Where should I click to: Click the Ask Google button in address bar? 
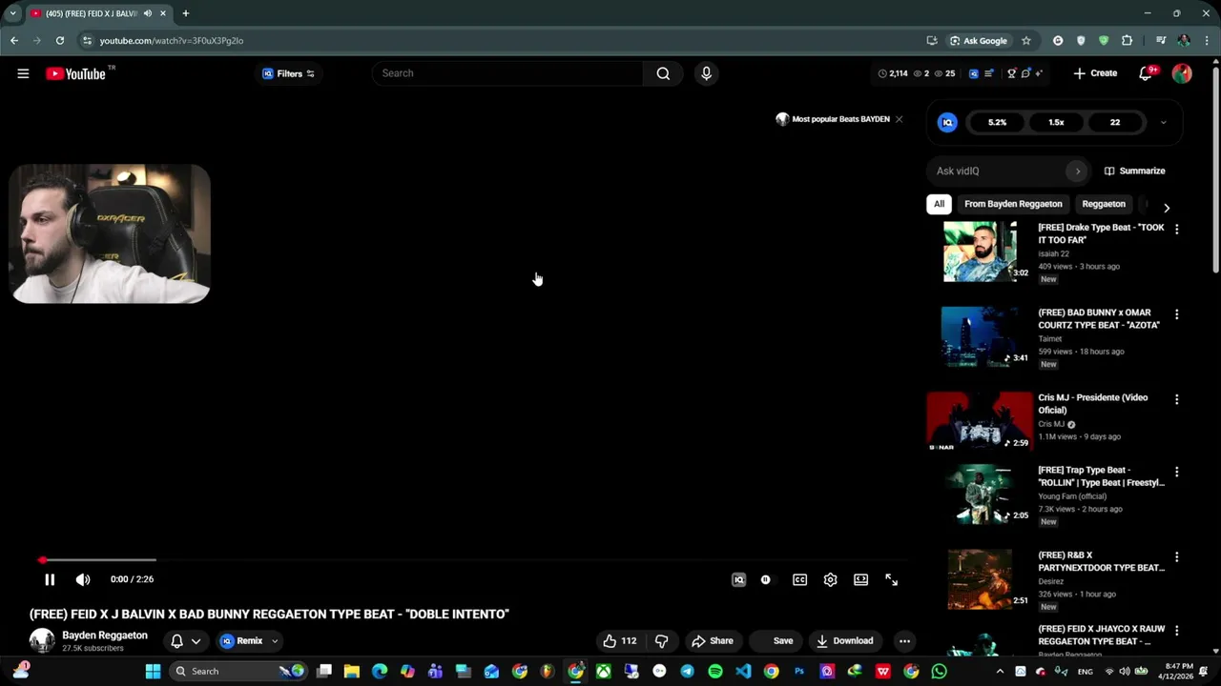(x=978, y=41)
